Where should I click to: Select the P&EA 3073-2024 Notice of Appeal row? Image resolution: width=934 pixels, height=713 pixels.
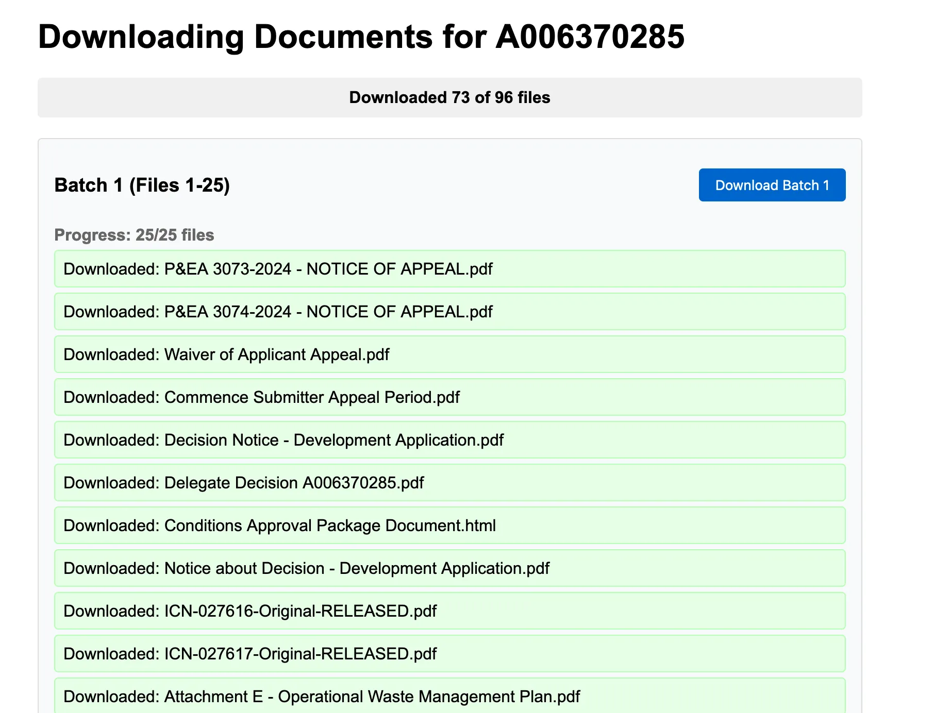(449, 269)
